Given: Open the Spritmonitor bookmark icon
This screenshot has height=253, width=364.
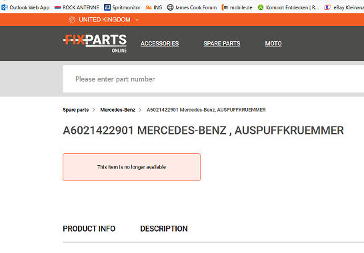Looking at the screenshot, I should point(107,7).
